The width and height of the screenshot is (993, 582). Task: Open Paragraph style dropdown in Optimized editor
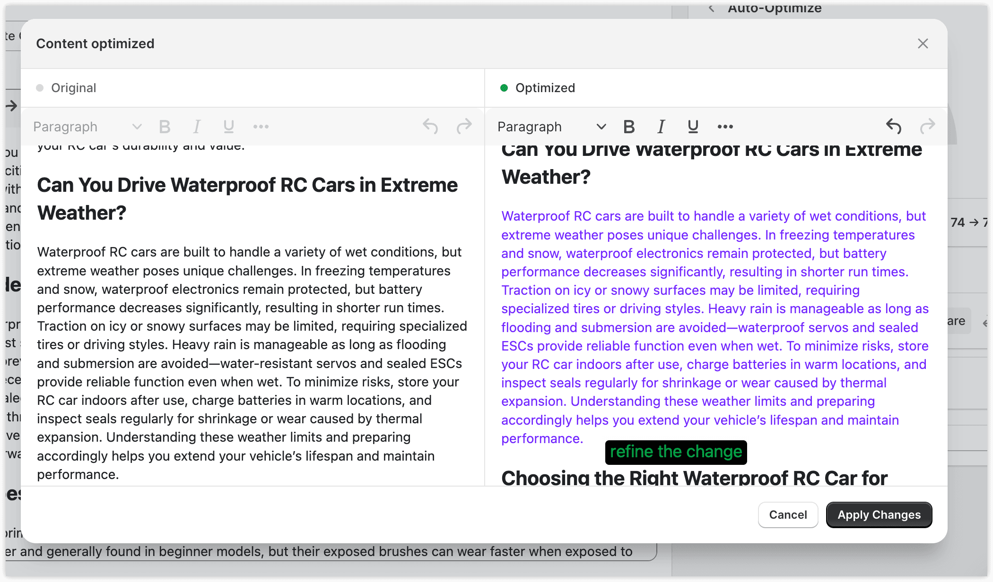click(552, 127)
